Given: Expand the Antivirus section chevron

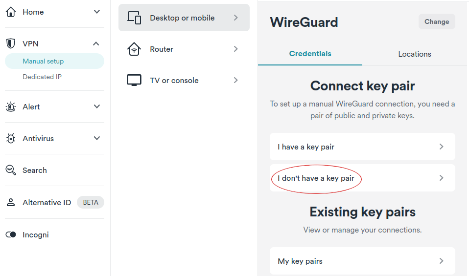Looking at the screenshot, I should tap(96, 138).
